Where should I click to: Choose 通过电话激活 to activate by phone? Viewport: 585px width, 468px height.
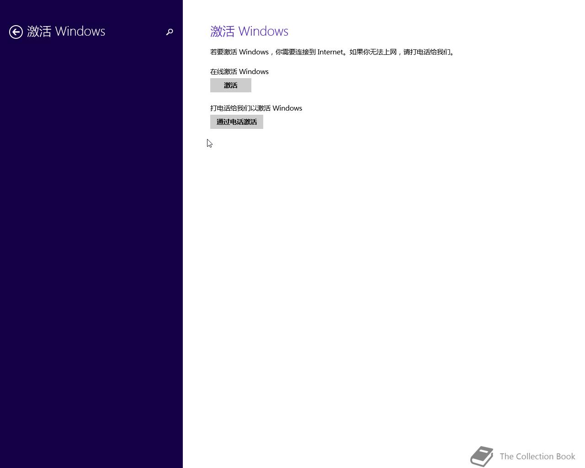click(x=237, y=122)
